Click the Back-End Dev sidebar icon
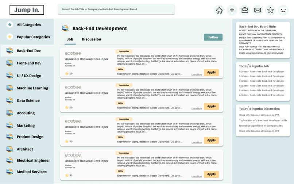 tap(9, 50)
